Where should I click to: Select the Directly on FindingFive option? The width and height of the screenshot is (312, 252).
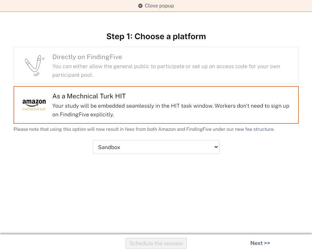[x=156, y=65]
